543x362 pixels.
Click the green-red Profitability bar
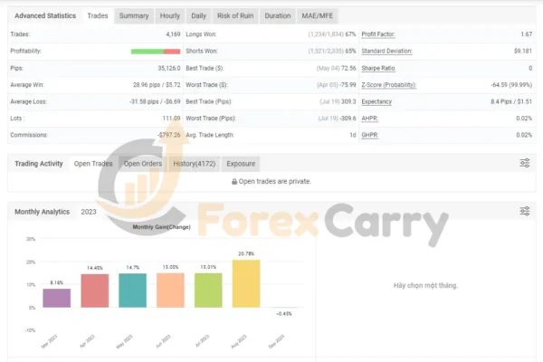(156, 51)
